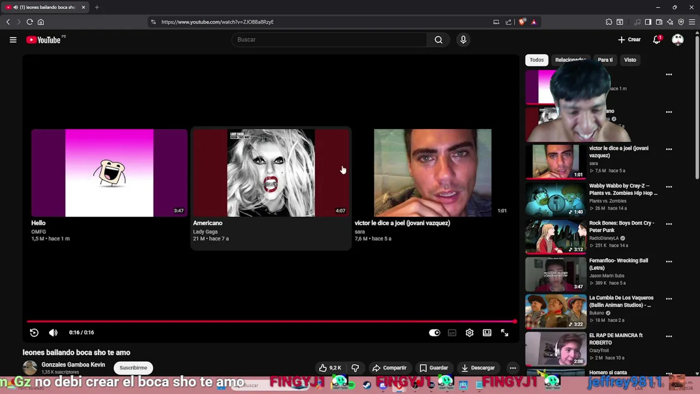Screen dimensions: 700x394
Task: Play the Americano Lady Gaga endscreen thumbnail
Action: click(x=271, y=173)
